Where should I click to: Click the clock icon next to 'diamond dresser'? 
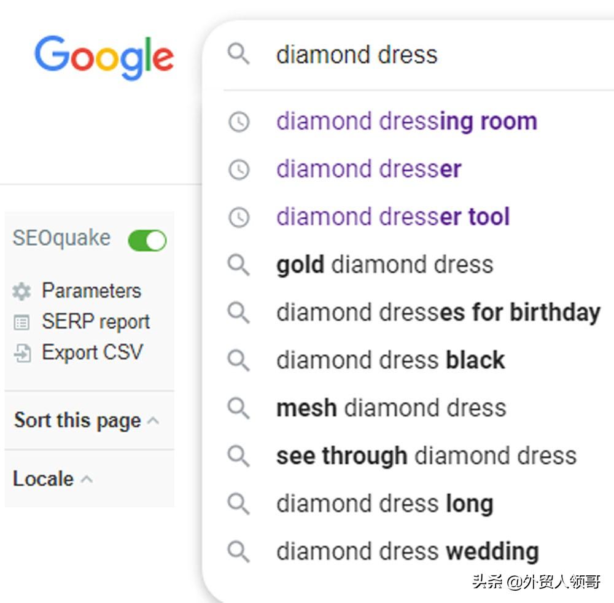[x=239, y=169]
